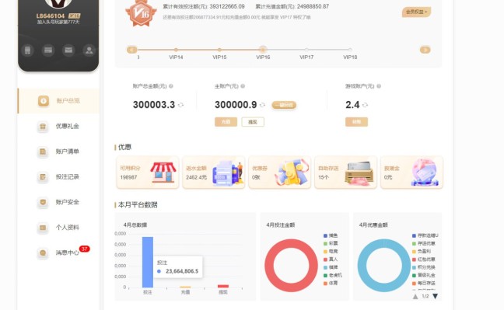Screen dimensions: 504x310
Task: Click the bank card icon under the avatar
Action: pyautogui.click(x=48, y=51)
